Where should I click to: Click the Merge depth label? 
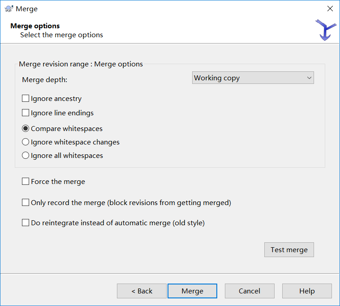click(x=44, y=80)
